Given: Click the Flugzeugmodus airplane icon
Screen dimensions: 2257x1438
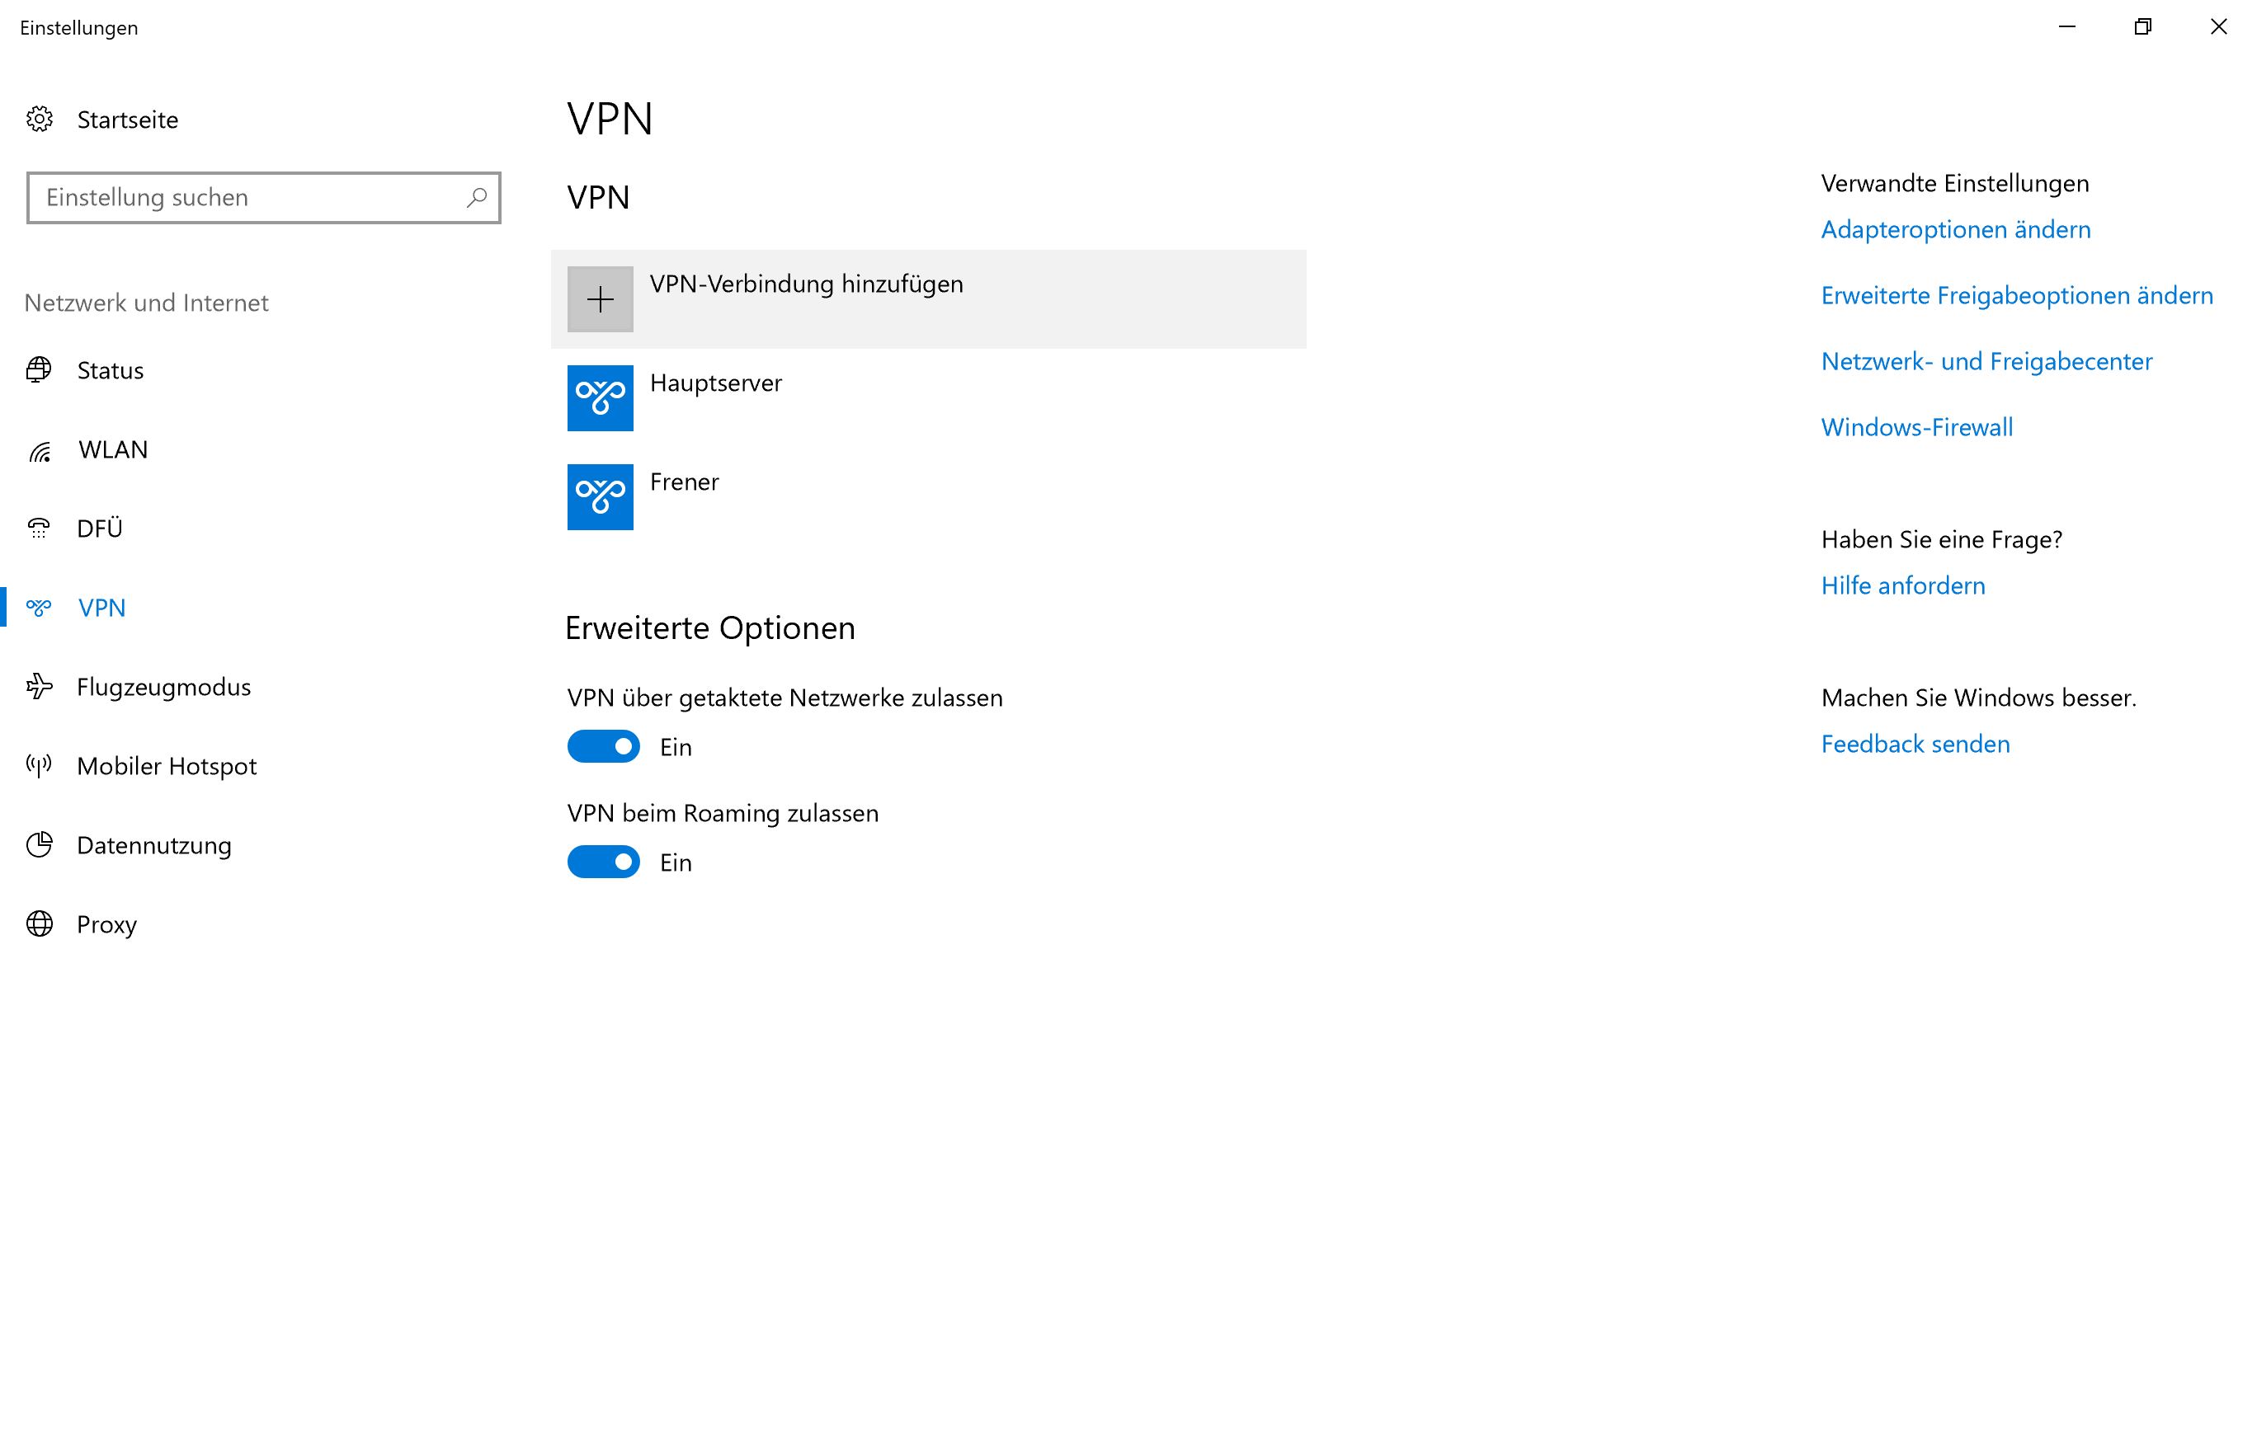Looking at the screenshot, I should [x=40, y=687].
